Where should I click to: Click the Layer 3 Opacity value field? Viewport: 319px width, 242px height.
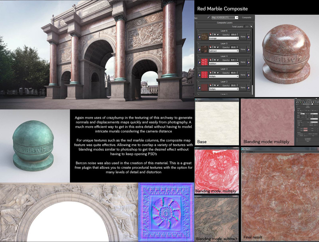coord(233,72)
